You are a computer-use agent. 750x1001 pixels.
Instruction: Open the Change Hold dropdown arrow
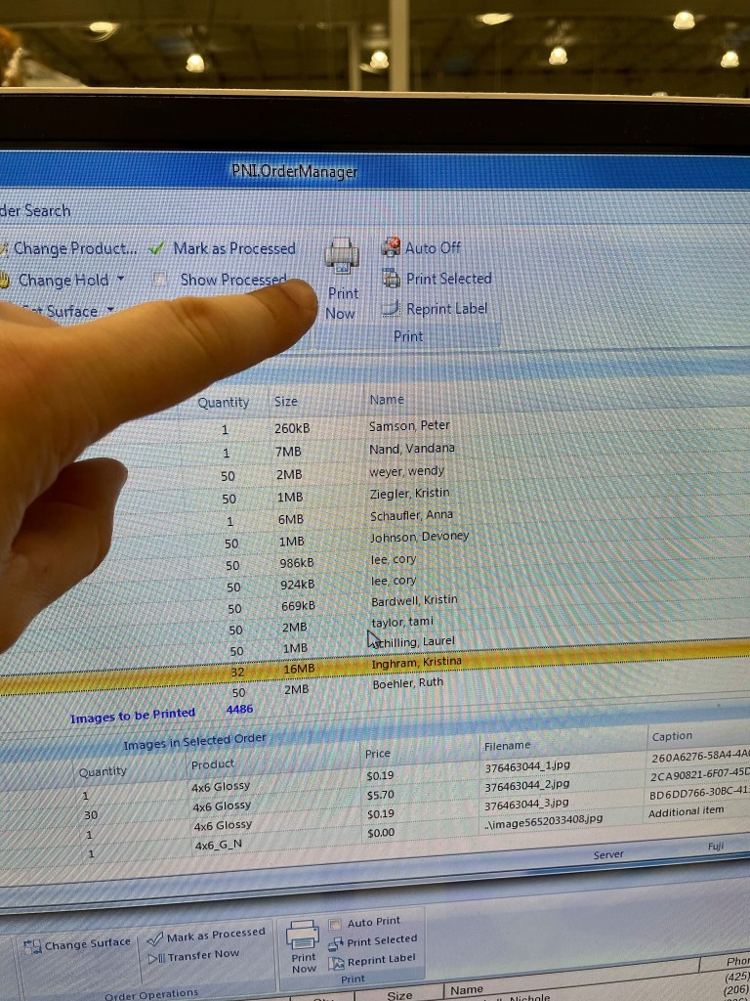click(x=120, y=279)
